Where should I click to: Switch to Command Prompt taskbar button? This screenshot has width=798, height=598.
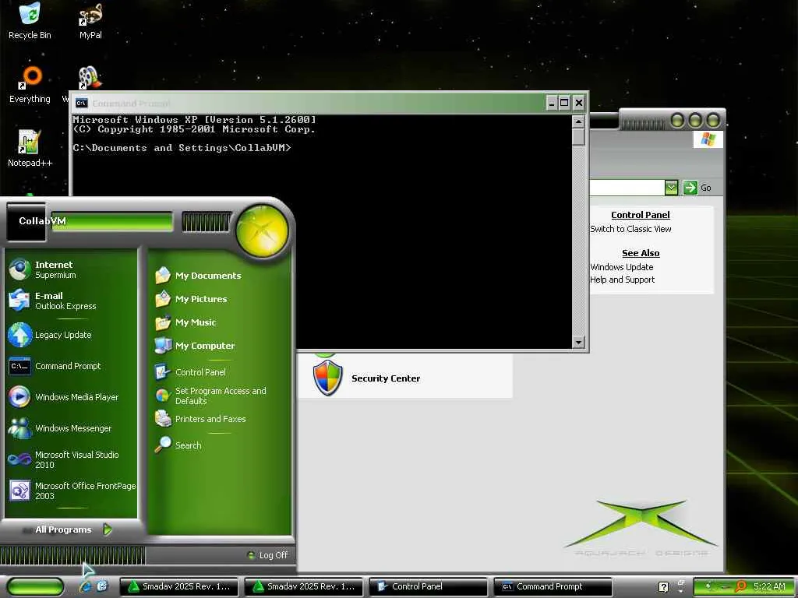(x=553, y=586)
